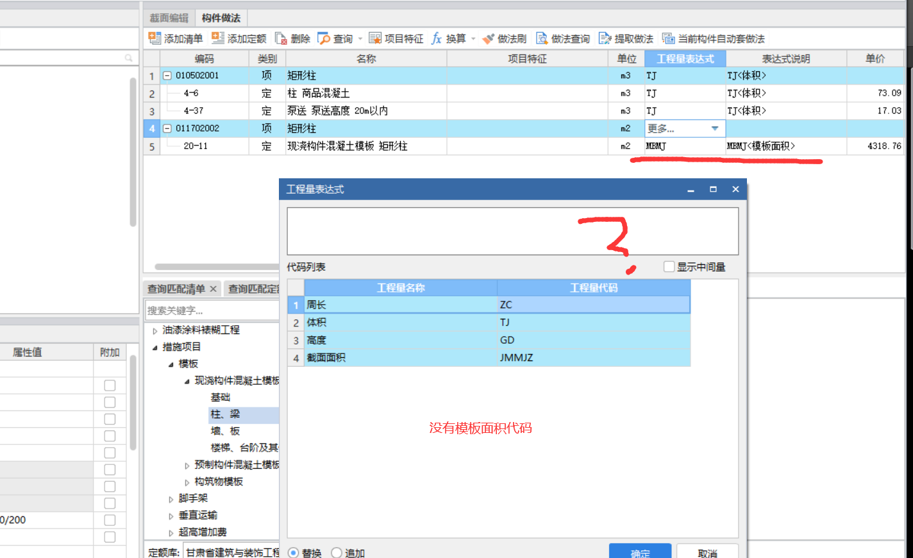Click the 换算 fx icon
The height and width of the screenshot is (558, 913).
click(437, 38)
